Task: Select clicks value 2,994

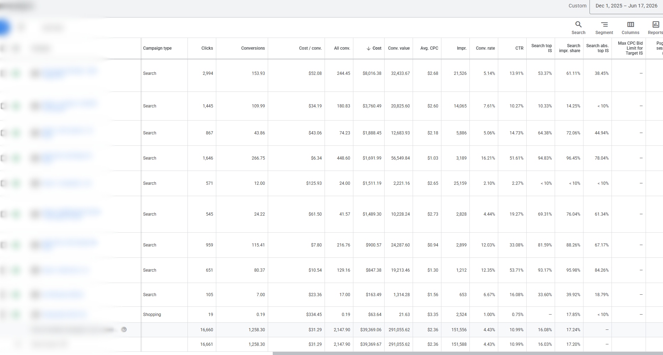Action: pyautogui.click(x=208, y=73)
